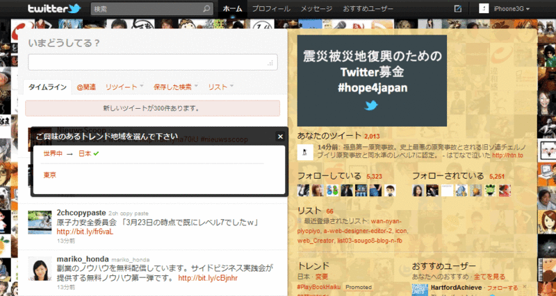Select 世界中 in trend location dialog
The height and width of the screenshot is (296, 556).
(x=53, y=154)
